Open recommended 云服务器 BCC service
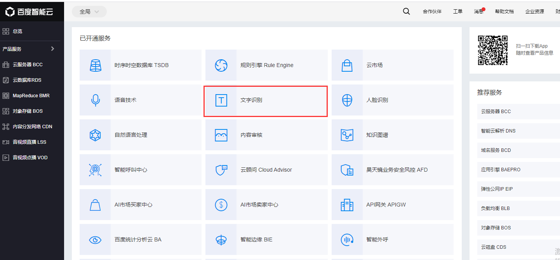The image size is (560, 260). [518, 111]
